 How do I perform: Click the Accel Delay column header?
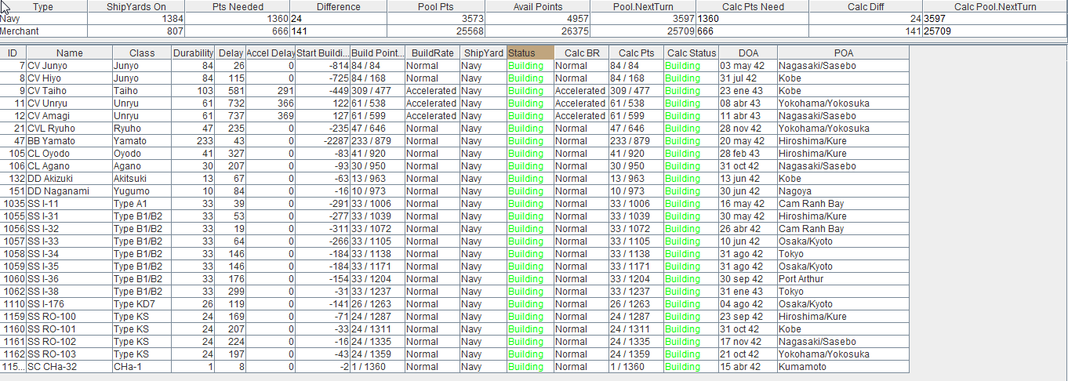tap(271, 53)
